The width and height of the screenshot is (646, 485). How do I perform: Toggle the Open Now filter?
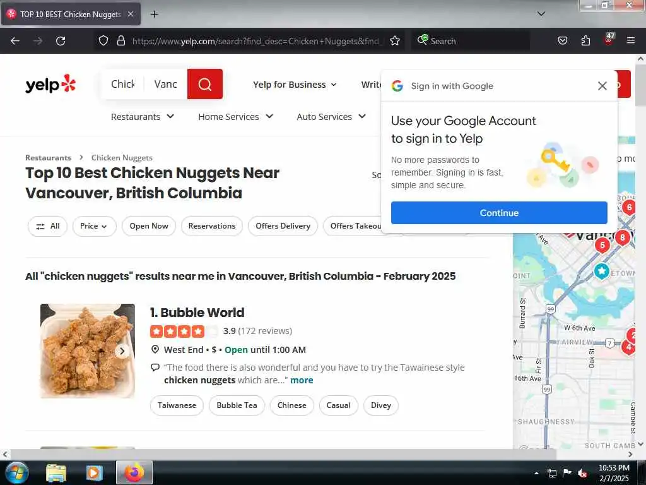149,226
